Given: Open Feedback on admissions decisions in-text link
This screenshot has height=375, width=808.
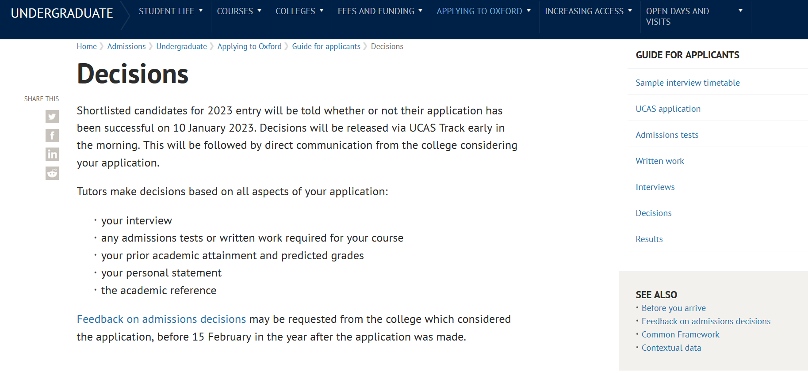Looking at the screenshot, I should 161,319.
